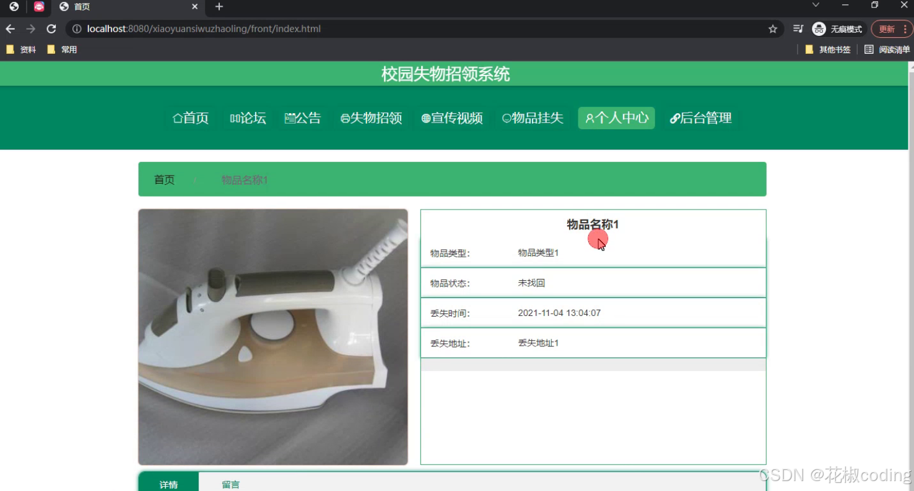Open the 资料 bookmarks folder
Viewport: 914px width, 491px height.
pos(21,49)
